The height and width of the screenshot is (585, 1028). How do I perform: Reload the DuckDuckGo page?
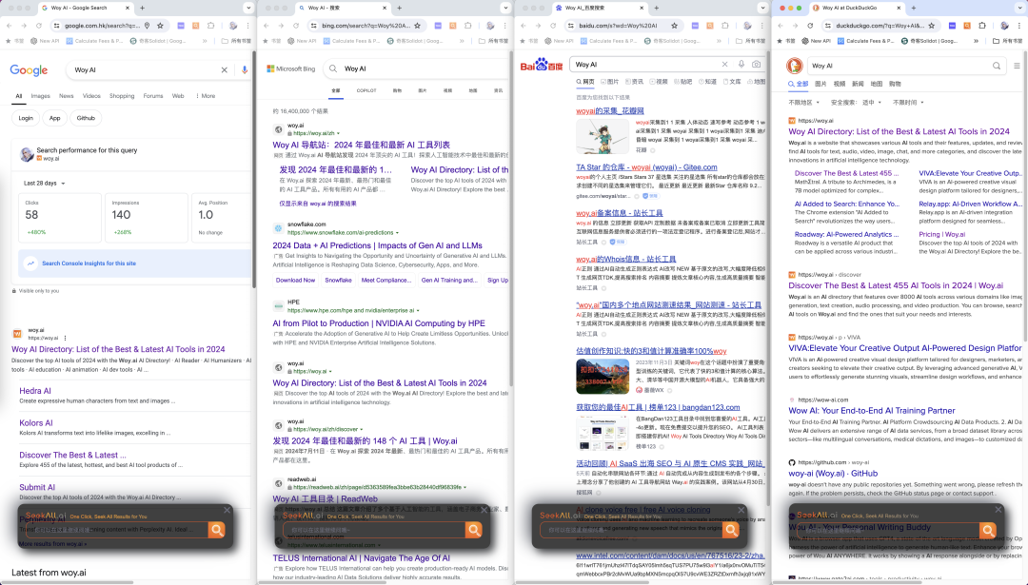tap(810, 26)
